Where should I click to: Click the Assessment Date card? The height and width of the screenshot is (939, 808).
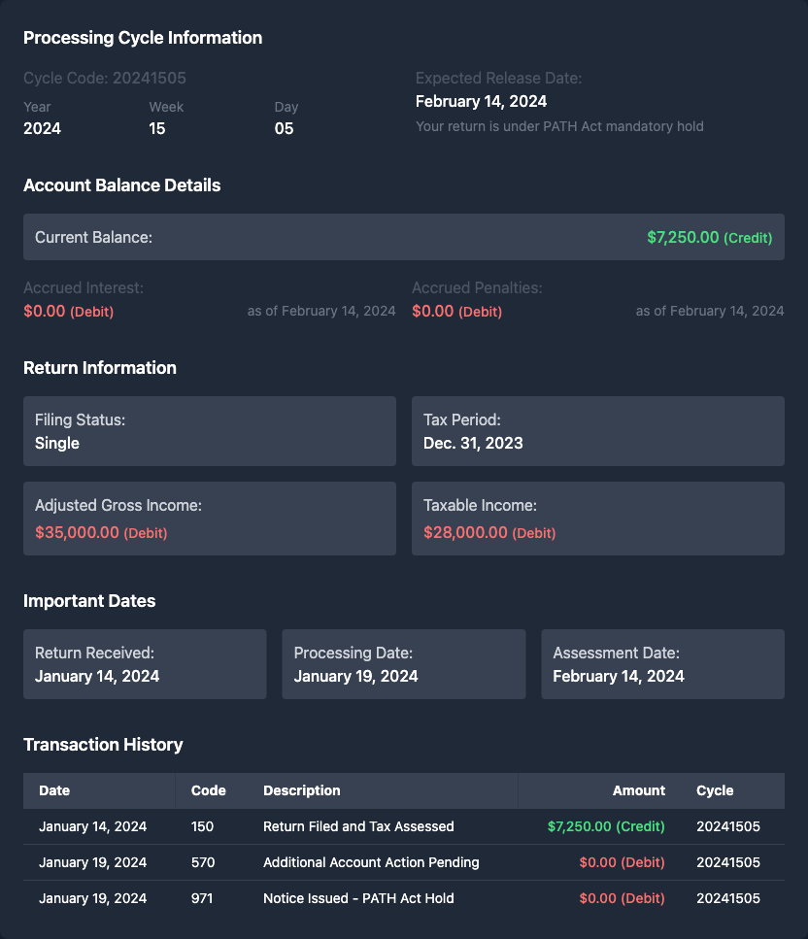pyautogui.click(x=662, y=664)
